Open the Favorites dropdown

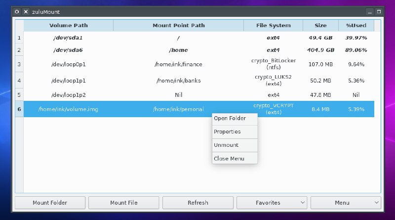point(272,203)
